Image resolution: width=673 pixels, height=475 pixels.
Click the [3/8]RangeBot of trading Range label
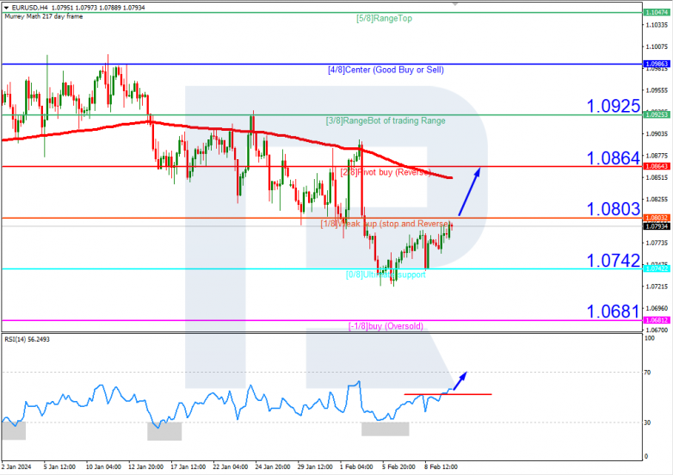point(386,121)
